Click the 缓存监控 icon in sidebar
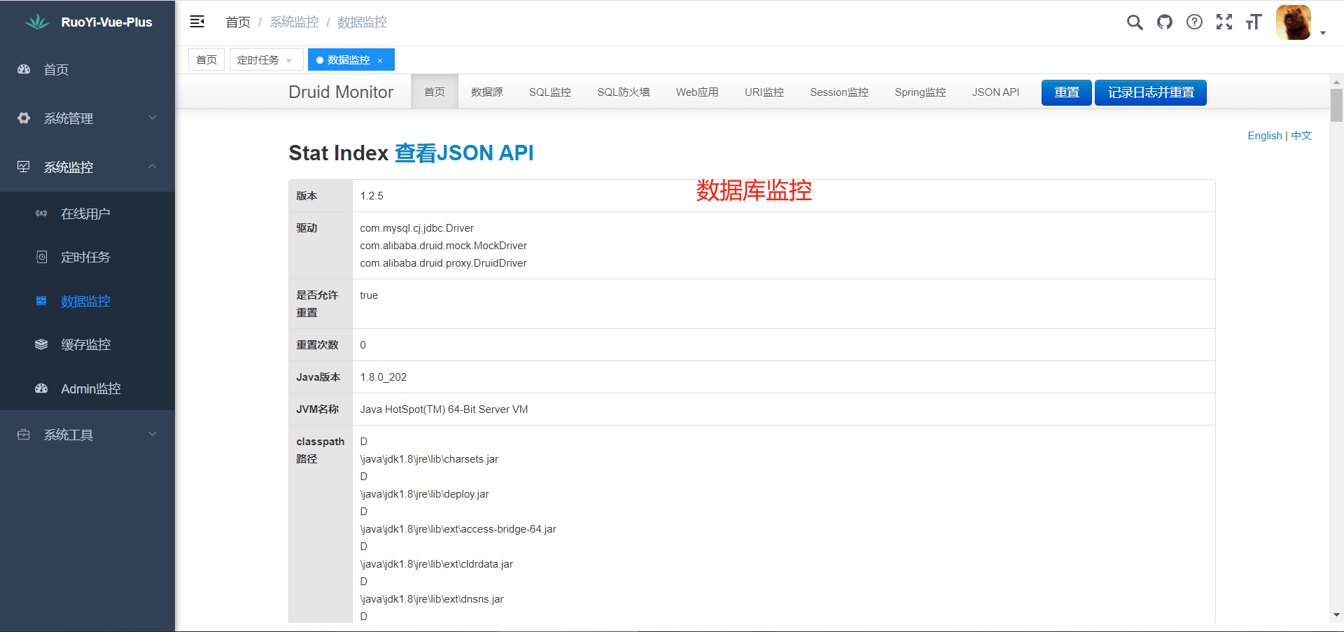The image size is (1344, 632). pyautogui.click(x=41, y=344)
